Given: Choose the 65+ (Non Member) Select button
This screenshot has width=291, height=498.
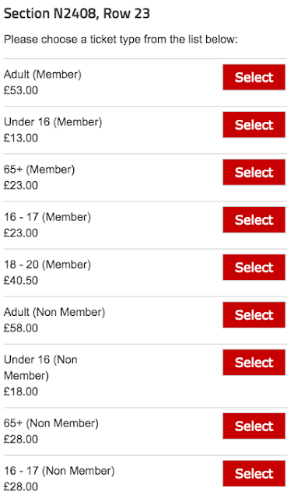Looking at the screenshot, I should coord(254,426).
